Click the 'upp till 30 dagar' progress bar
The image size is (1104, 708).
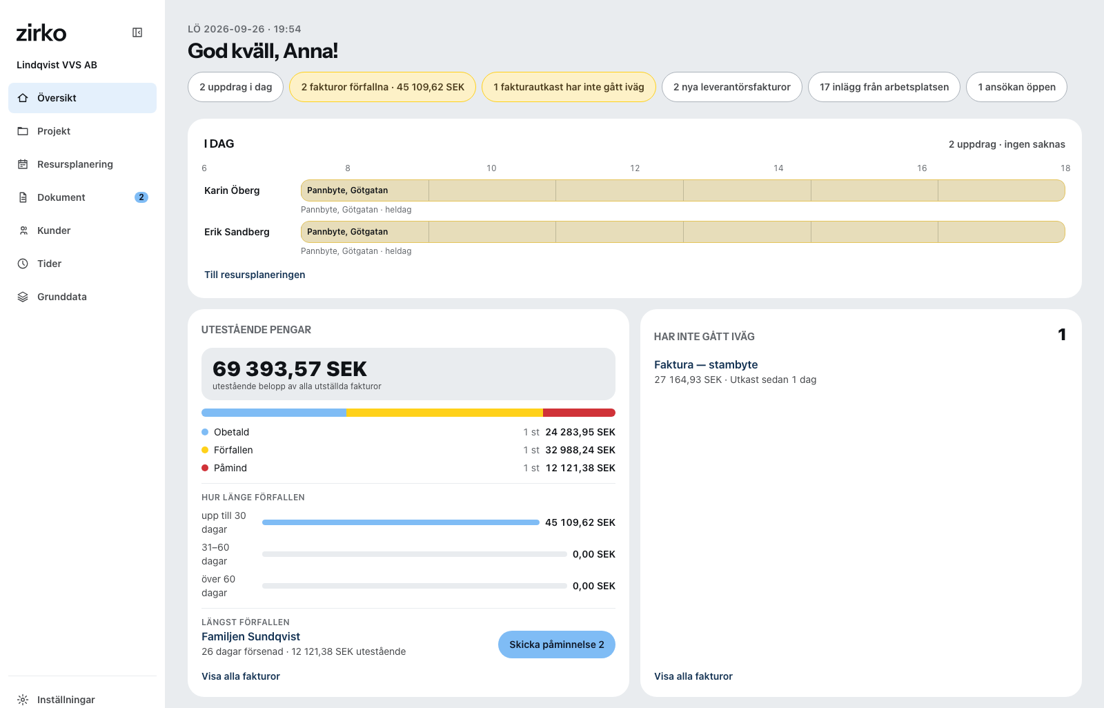pyautogui.click(x=401, y=522)
